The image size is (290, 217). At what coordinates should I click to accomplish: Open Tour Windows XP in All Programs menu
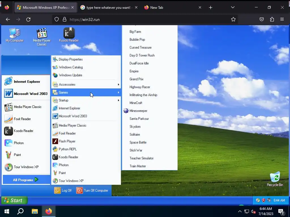[x=86, y=181]
